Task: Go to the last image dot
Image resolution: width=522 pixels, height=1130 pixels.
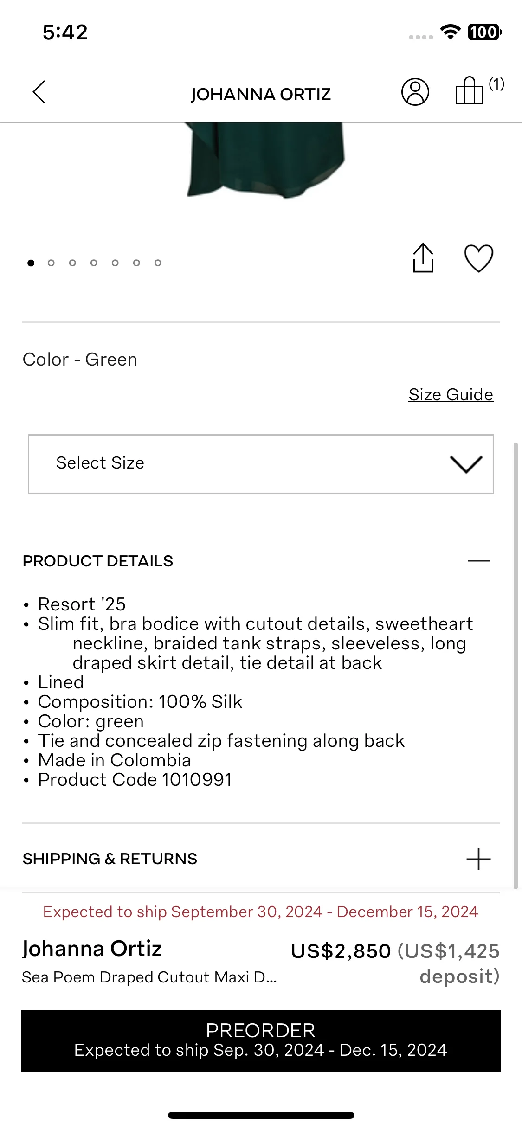Action: (x=158, y=263)
